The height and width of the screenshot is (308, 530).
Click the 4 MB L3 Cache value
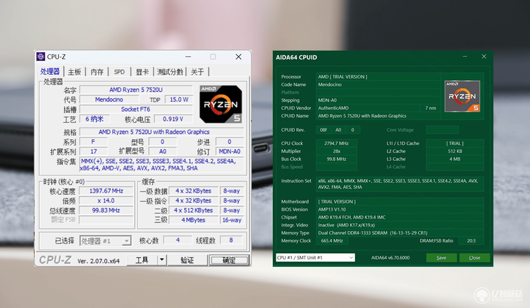[x=455, y=159]
